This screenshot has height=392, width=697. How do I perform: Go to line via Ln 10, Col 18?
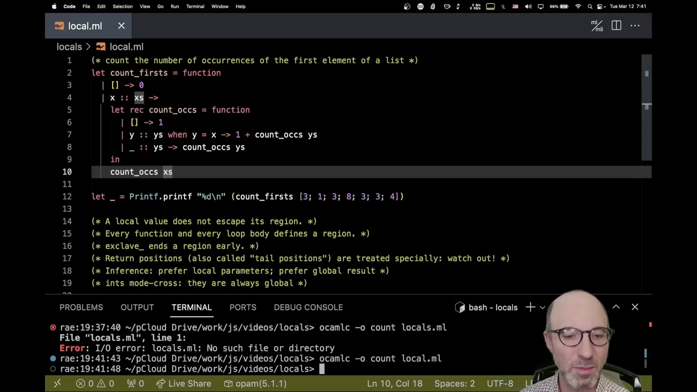(395, 384)
